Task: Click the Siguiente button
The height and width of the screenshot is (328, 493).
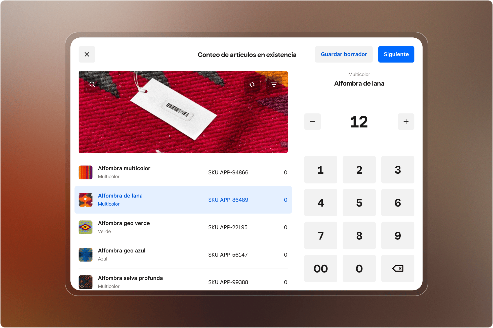Action: [396, 54]
